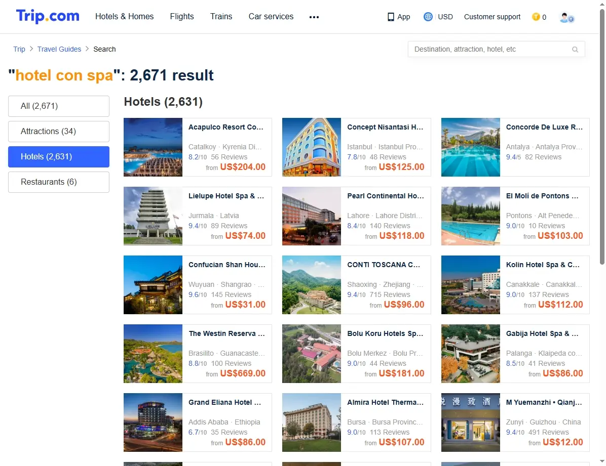
Task: Click the CONTI TOSCANA C... title
Action: tap(384, 265)
